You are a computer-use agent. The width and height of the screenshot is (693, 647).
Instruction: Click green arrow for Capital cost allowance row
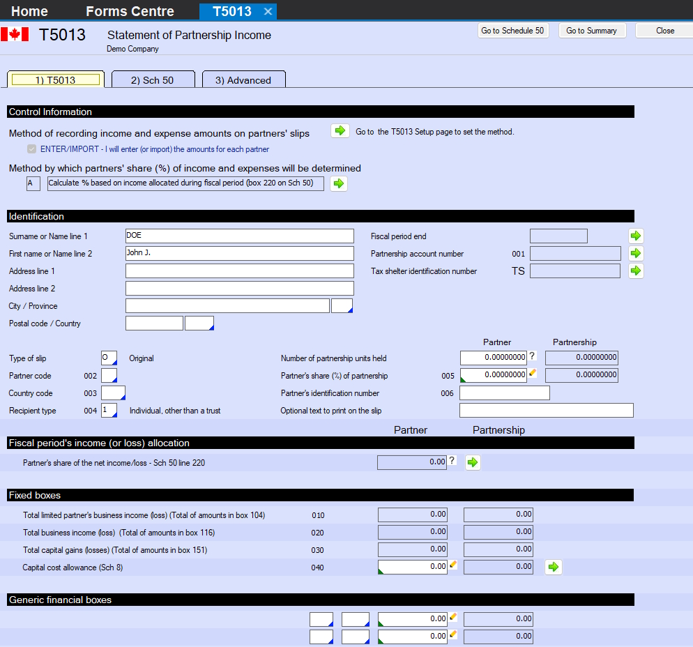pos(554,567)
